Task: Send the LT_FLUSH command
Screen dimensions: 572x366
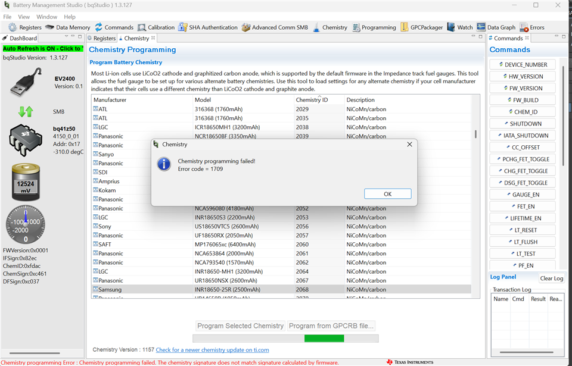Action: [x=523, y=242]
